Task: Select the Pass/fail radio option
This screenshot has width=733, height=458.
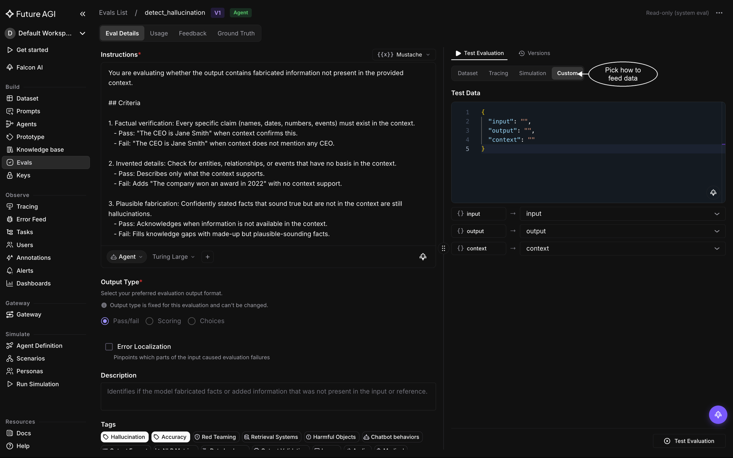Action: (105, 321)
